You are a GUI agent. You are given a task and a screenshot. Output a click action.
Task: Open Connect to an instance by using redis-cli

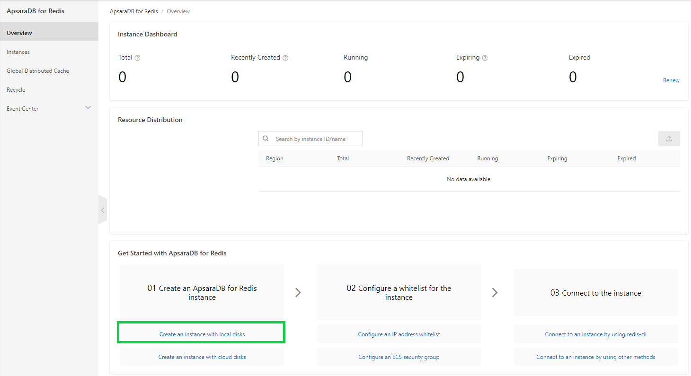click(x=596, y=334)
